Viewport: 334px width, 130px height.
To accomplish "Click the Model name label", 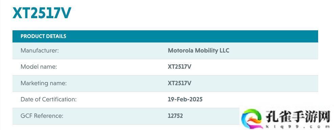I will click(39, 67).
